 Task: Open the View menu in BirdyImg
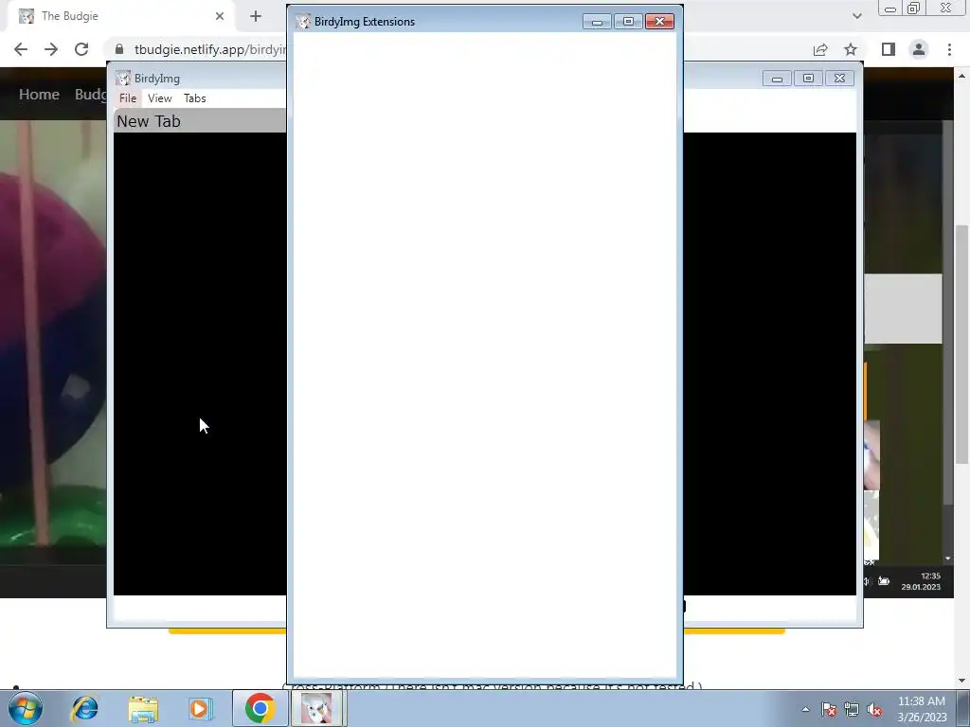[159, 98]
